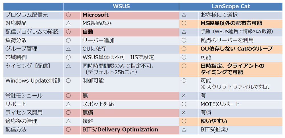Image resolution: width=285 pixels, height=138 pixels.
Task: Click the BITS/Delivery Optimization cell
Action: coord(130,130)
